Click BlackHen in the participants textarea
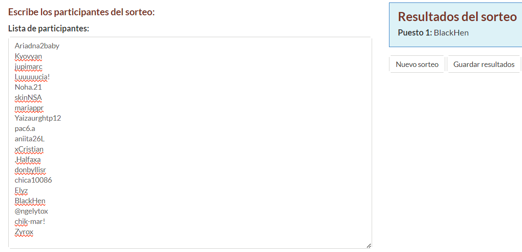The height and width of the screenshot is (252, 522). point(30,201)
